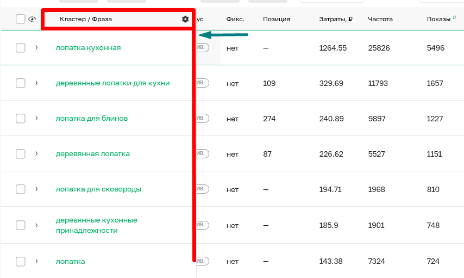Click нет in the лопатка кухонная row
This screenshot has width=464, height=278.
click(x=233, y=48)
